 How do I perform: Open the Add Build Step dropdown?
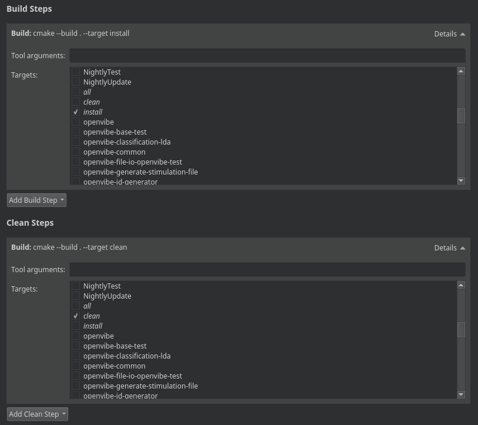pyautogui.click(x=36, y=200)
